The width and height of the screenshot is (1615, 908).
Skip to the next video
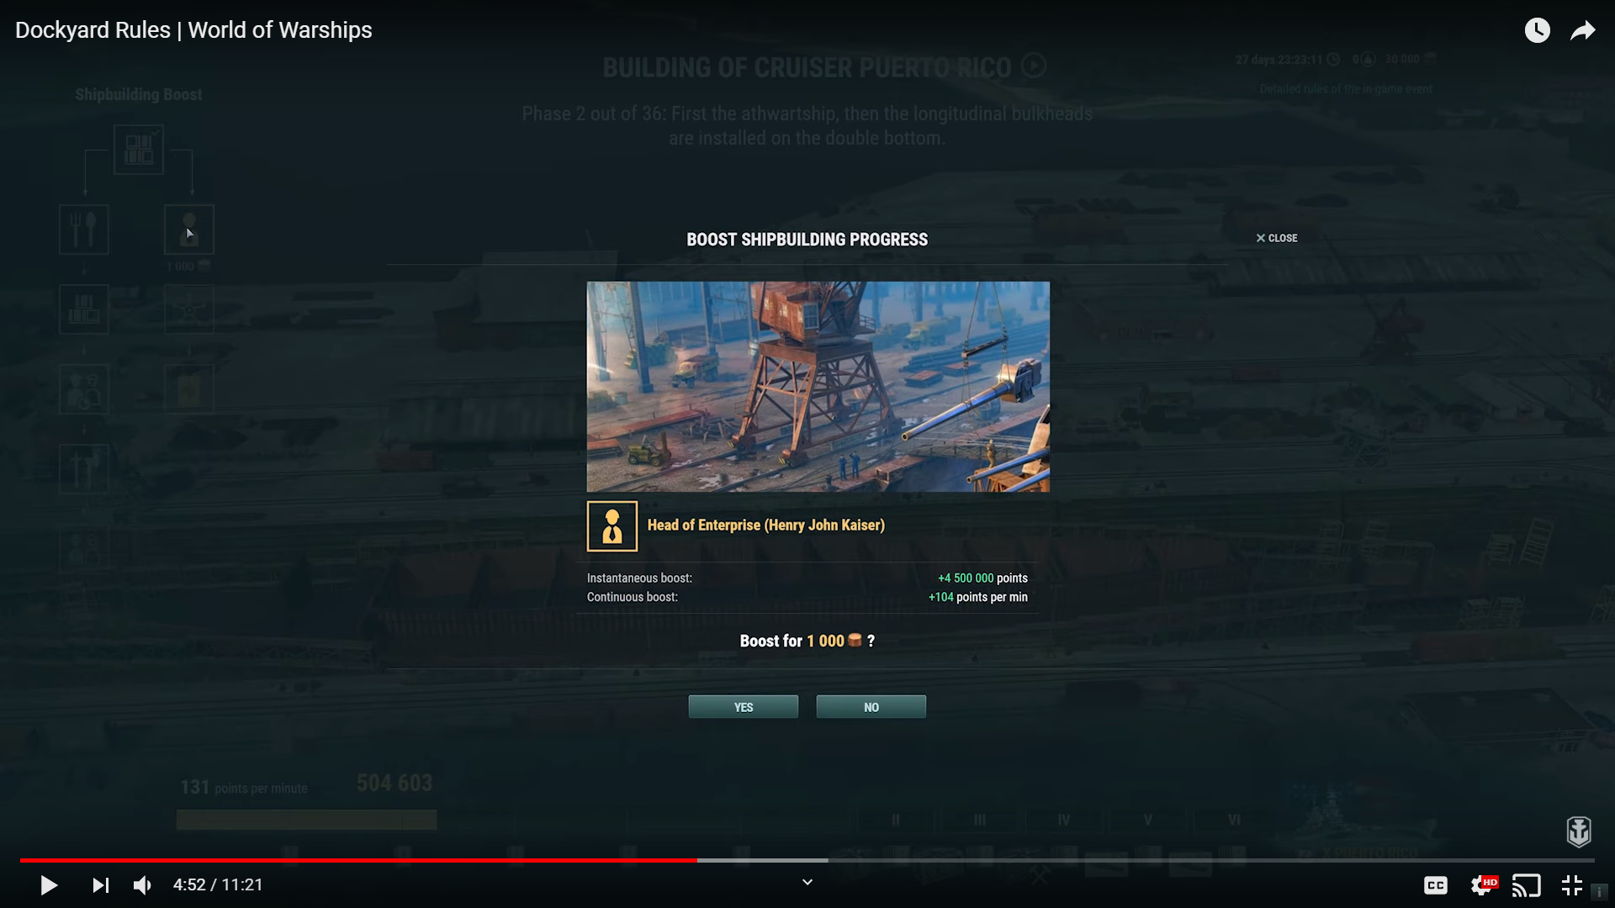pos(100,884)
